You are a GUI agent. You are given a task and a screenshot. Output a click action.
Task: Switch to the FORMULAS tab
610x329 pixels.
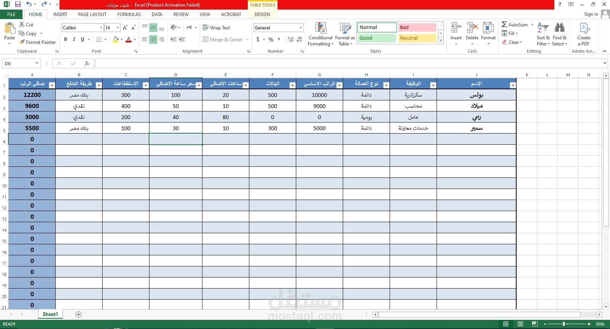click(x=129, y=15)
